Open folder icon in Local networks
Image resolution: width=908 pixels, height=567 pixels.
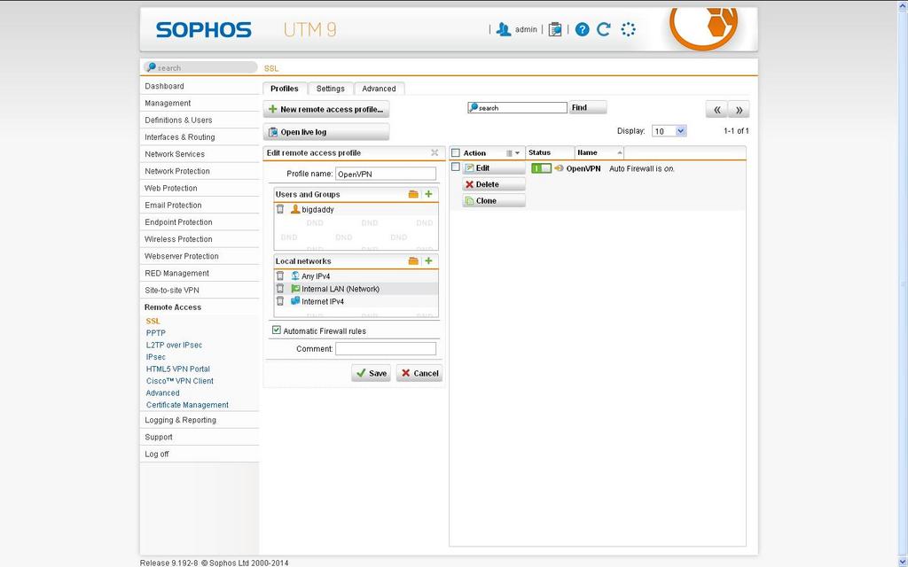pos(413,261)
